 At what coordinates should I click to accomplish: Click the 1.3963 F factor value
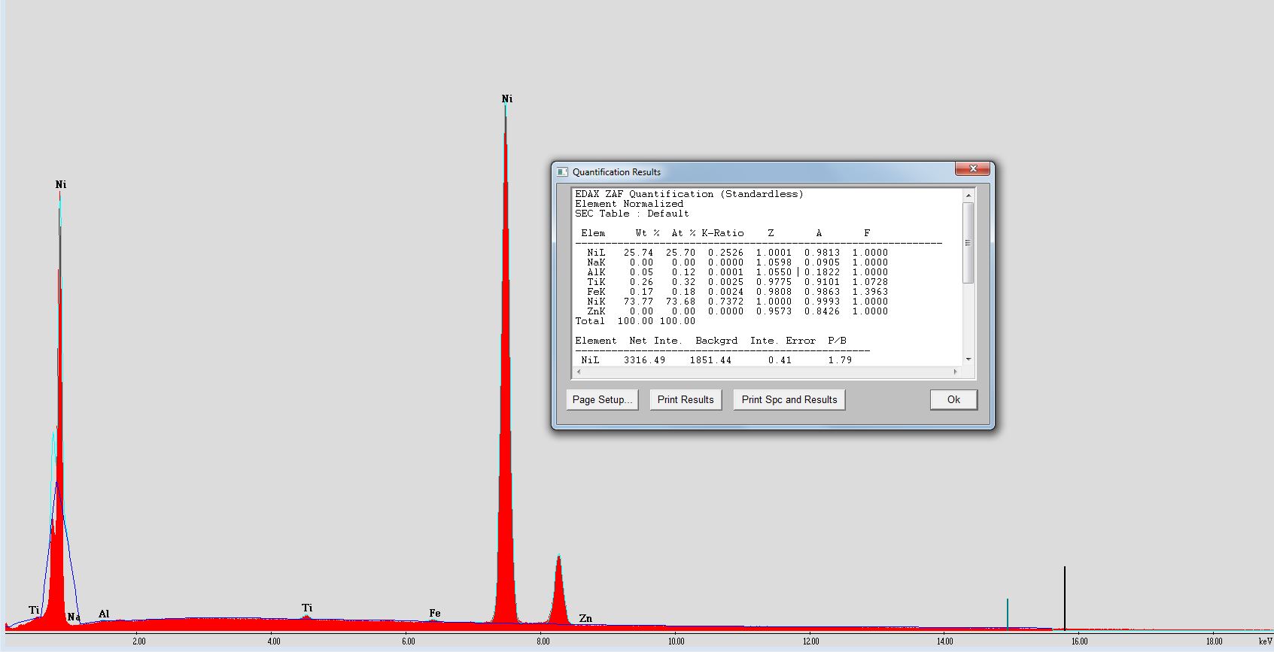870,292
